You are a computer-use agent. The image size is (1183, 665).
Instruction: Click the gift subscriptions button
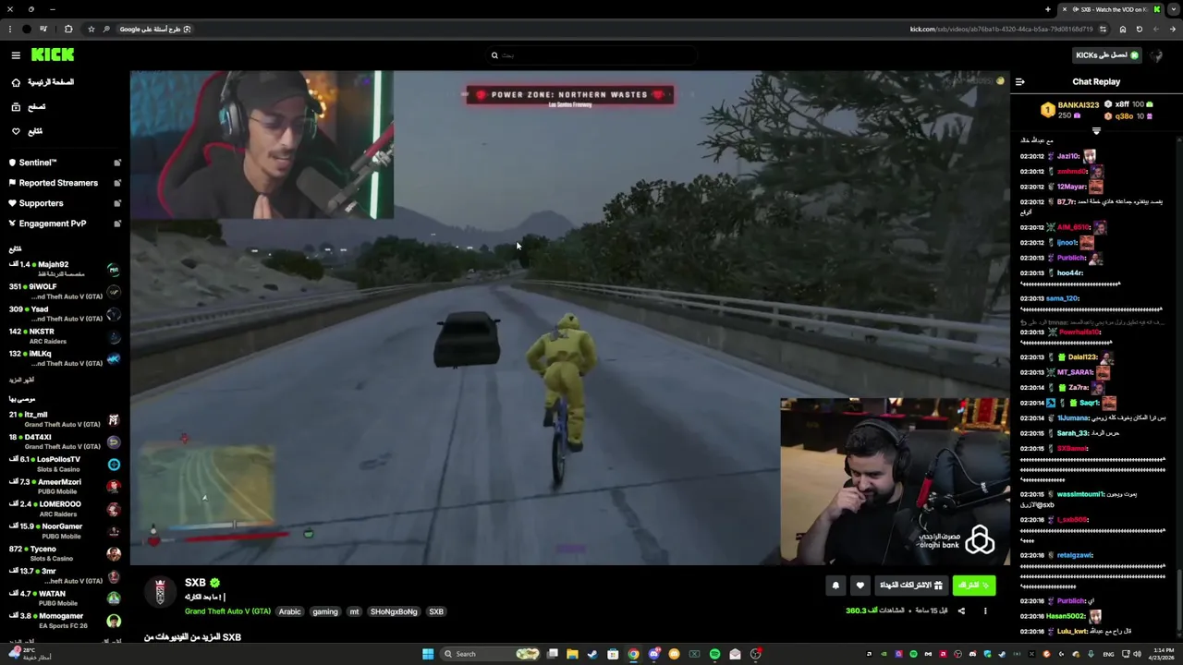[x=910, y=585]
